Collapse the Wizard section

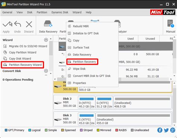[46, 40]
